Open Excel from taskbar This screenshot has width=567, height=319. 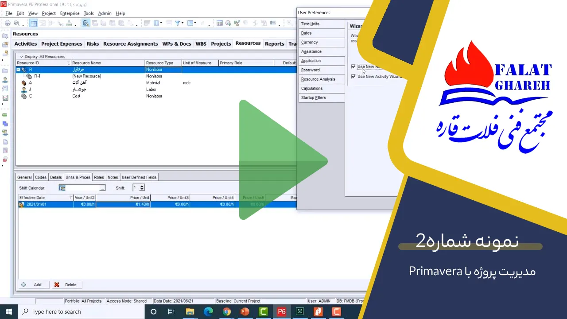point(300,311)
